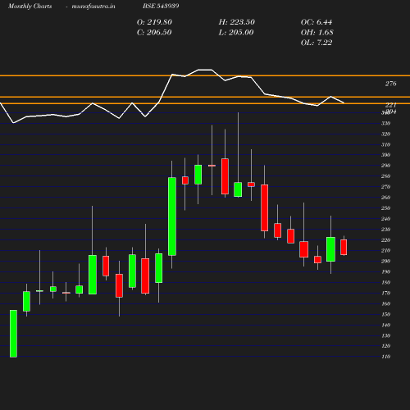
Task: Click the 'OH: 1.68' reading
Action: click(317, 32)
